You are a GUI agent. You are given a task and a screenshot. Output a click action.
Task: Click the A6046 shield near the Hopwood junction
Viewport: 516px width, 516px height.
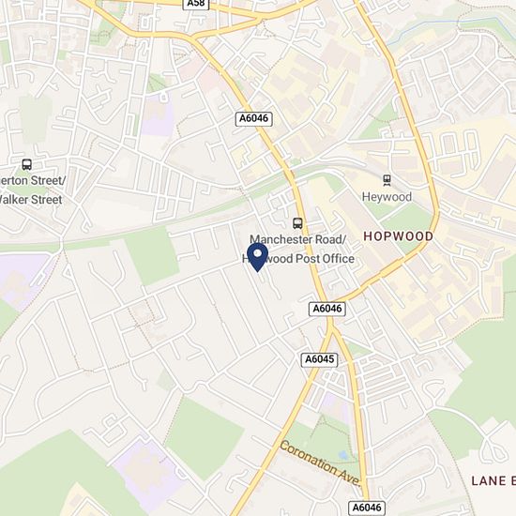(x=327, y=309)
